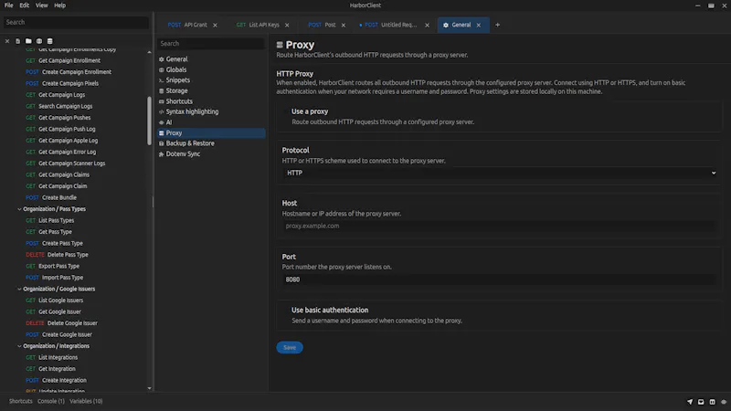Add a new tab with the plus icon
731x411 pixels.
pyautogui.click(x=497, y=26)
